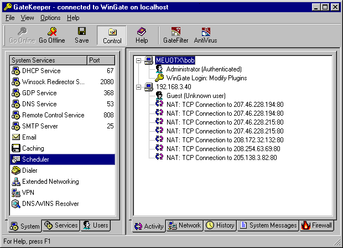Select the MEUOTX\bob tree label
The height and width of the screenshot is (248, 343).
click(x=175, y=60)
